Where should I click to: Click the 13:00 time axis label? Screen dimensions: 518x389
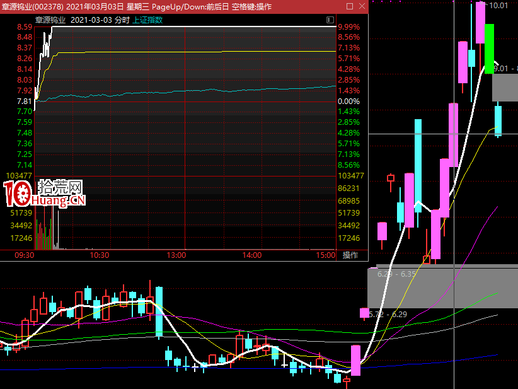pos(176,255)
